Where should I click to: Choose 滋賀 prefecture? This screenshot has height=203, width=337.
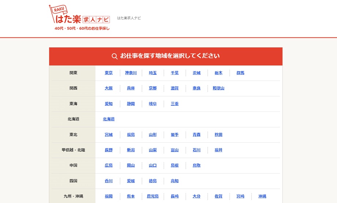point(175,88)
